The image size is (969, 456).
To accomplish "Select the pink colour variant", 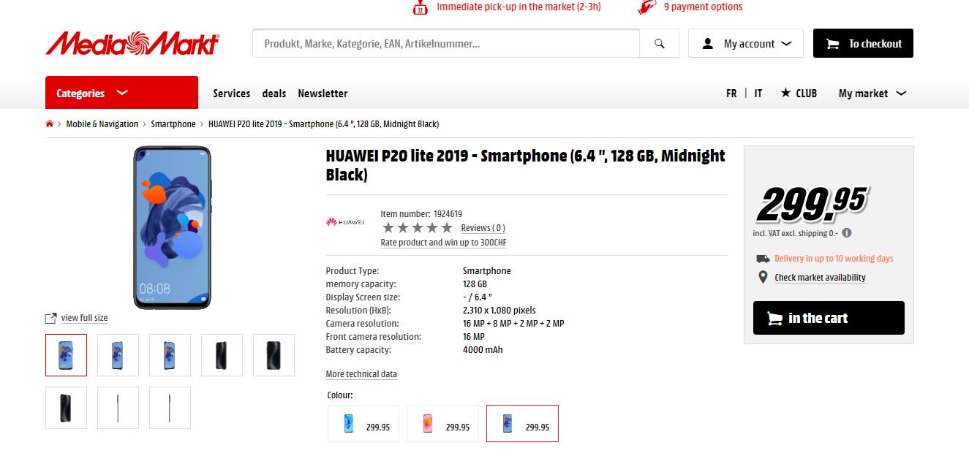I will tap(442, 424).
